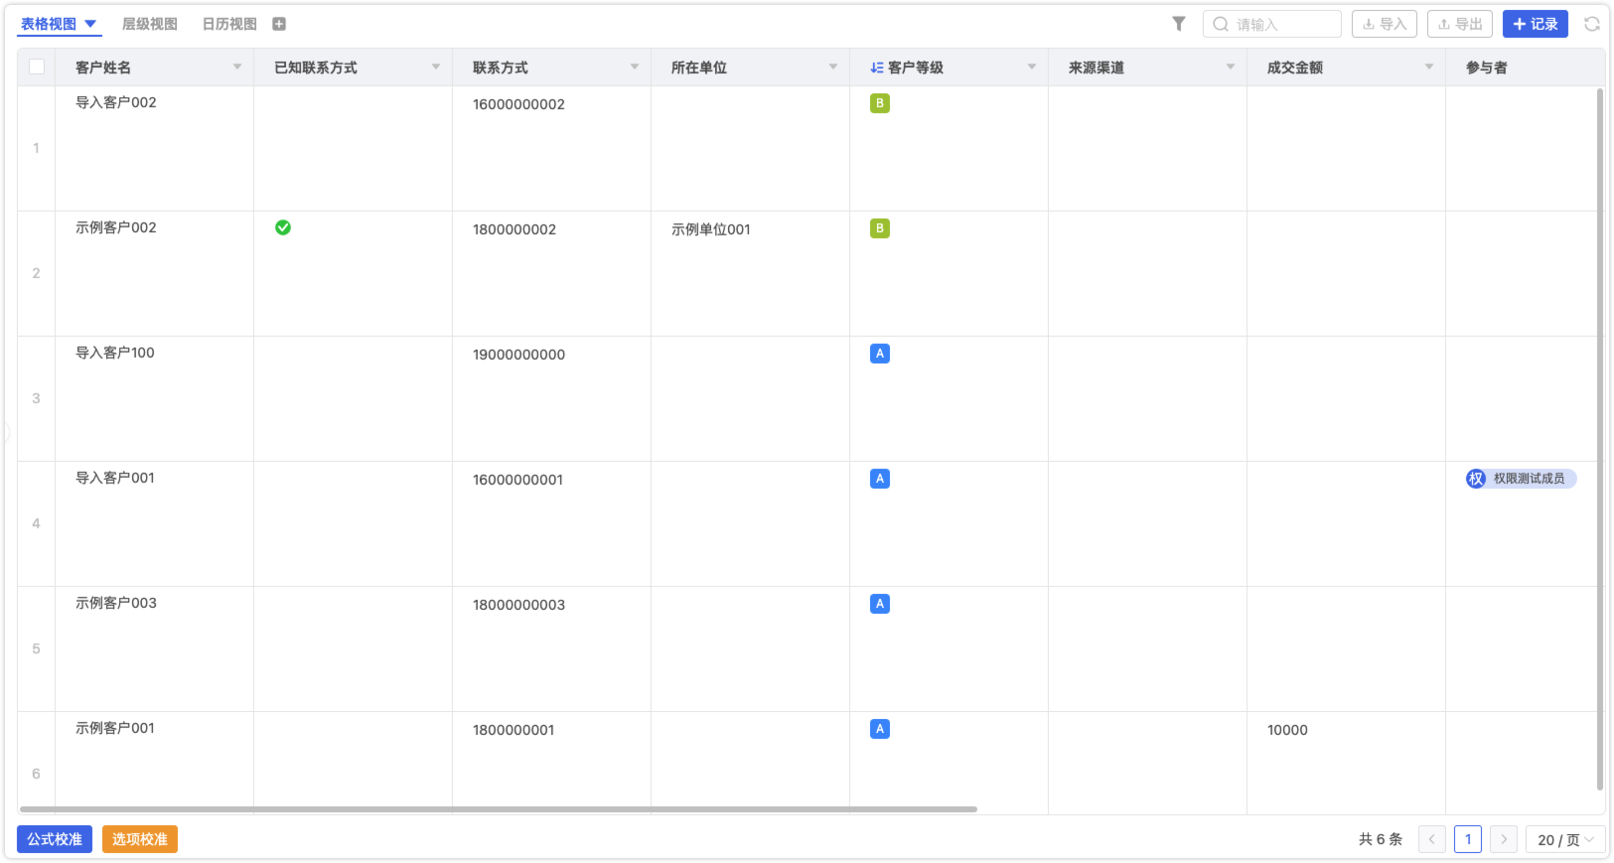Click phone number 16000000001
The image size is (1614, 863).
click(x=517, y=480)
